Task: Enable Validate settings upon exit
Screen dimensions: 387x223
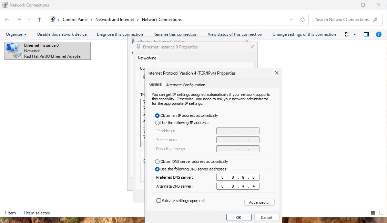Action: tap(159, 201)
